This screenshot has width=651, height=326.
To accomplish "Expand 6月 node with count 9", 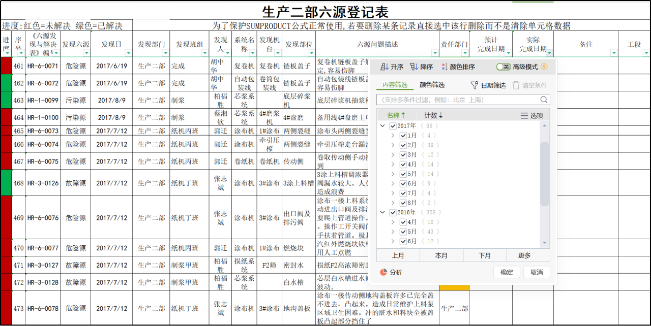I will [393, 183].
